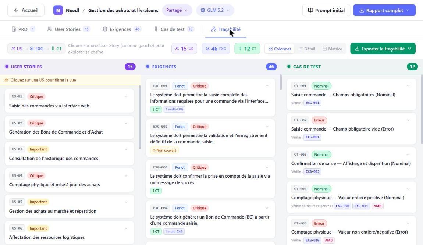Viewport: 423px width, 245px height.
Task: Click the 'Gestion des achats et livraisons' project title
Action: coord(123,10)
